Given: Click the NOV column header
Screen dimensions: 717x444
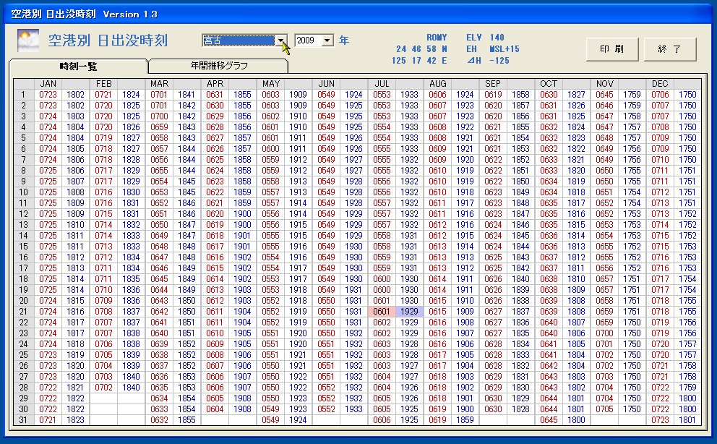Looking at the screenshot, I should (x=604, y=84).
